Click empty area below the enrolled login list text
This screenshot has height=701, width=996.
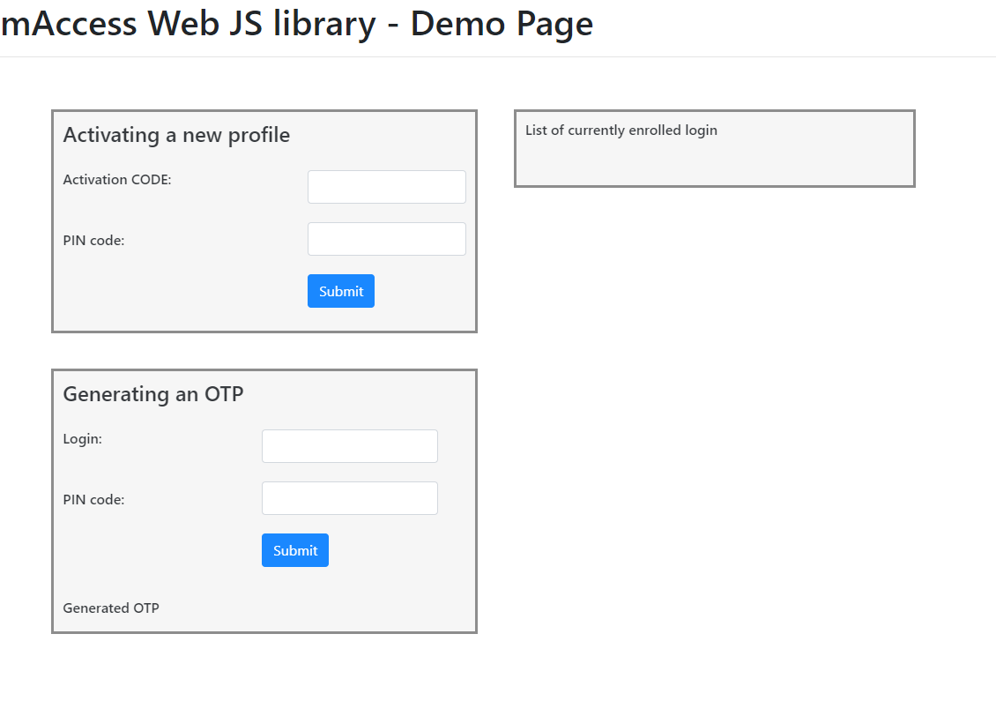click(714, 163)
